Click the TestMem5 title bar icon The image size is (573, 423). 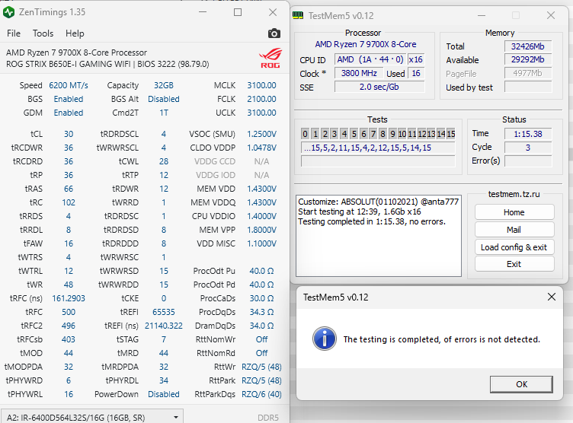click(298, 15)
